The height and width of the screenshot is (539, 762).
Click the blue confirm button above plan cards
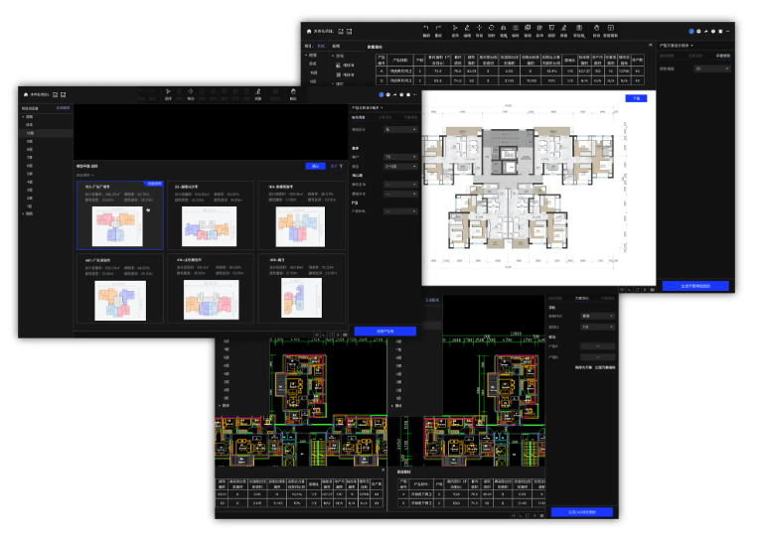click(x=315, y=166)
